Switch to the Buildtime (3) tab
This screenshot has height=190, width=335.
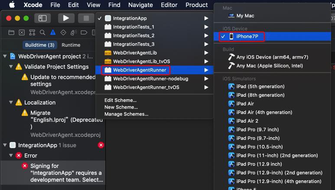coord(40,45)
